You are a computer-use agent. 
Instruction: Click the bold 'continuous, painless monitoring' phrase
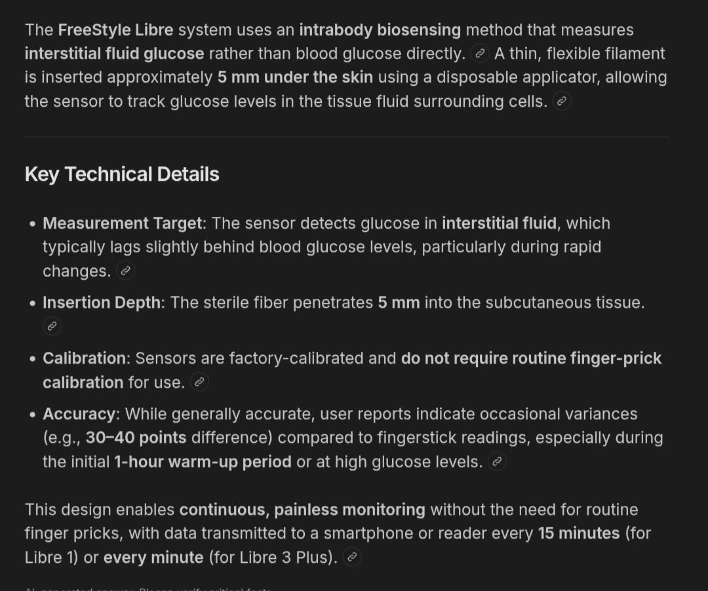(302, 510)
